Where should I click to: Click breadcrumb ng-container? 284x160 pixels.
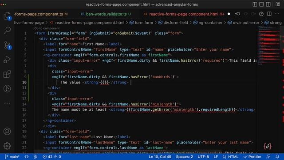pos(210,23)
